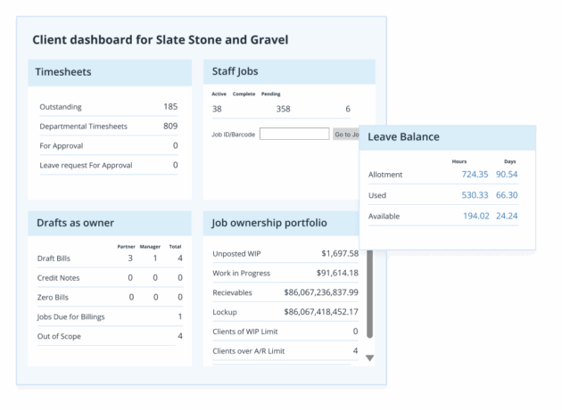562x410 pixels.
Task: Click the Job ID/Barcode input field
Action: point(294,134)
